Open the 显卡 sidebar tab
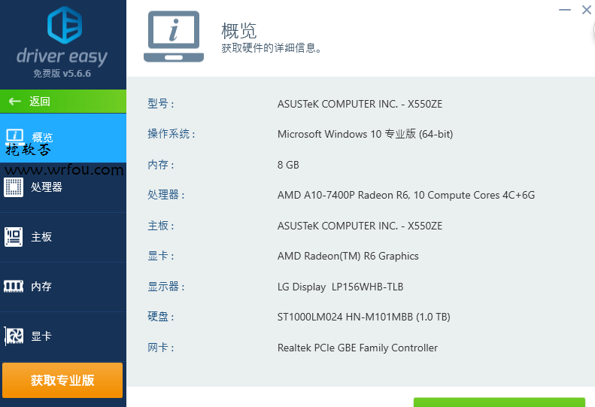Screen dimensions: 595x407 click(x=63, y=336)
